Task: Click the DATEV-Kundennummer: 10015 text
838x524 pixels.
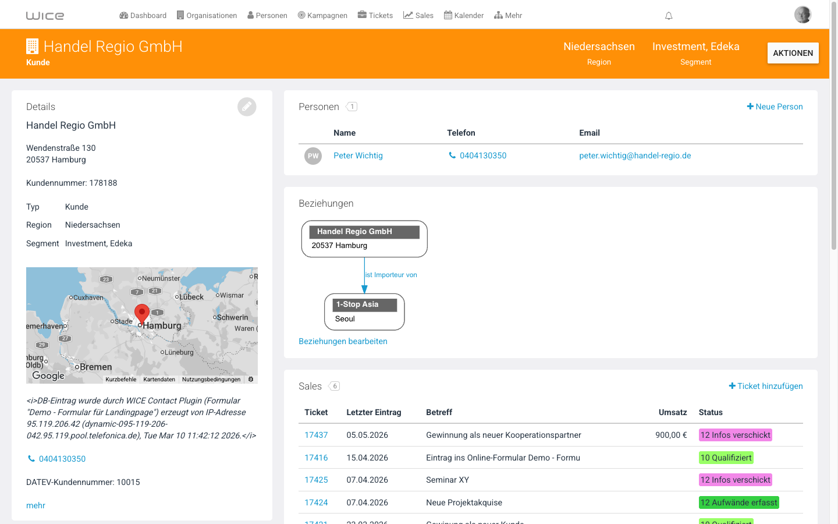Action: pyautogui.click(x=83, y=482)
